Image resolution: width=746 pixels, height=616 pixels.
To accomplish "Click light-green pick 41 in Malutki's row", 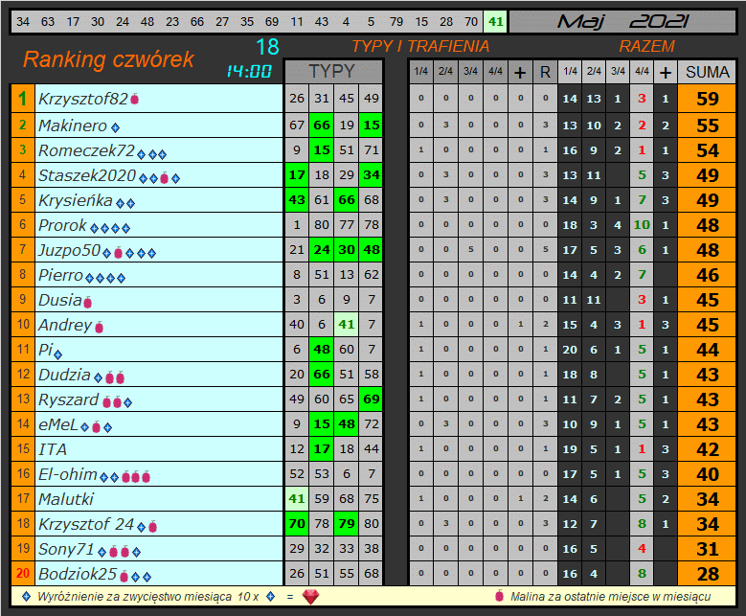I will 297,499.
